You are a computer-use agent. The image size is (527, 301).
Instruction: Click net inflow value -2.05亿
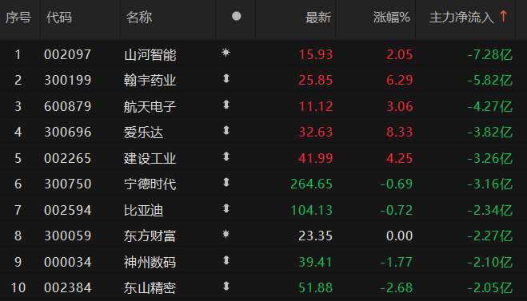490,287
